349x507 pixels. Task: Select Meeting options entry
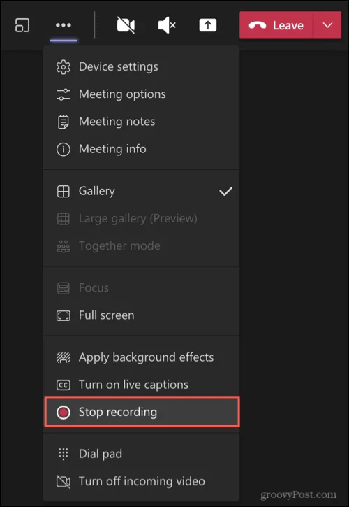[x=122, y=94]
